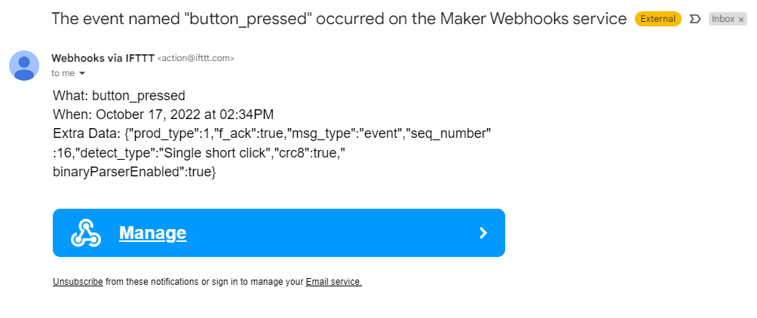Click the right chevron on the Manage banner
The image size is (757, 318).
tap(483, 234)
